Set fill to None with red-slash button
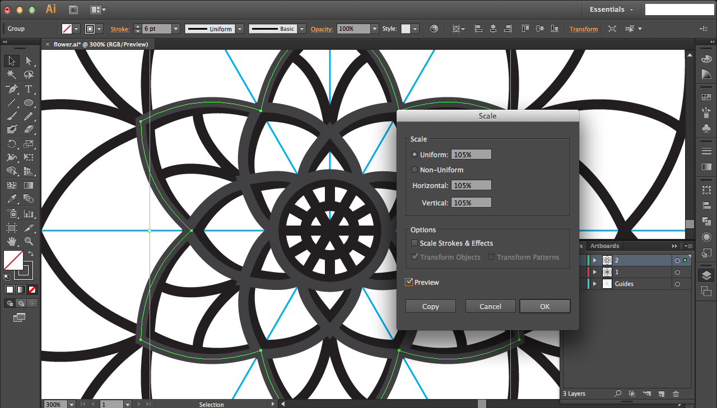Viewport: 717px width, 408px height. point(32,289)
